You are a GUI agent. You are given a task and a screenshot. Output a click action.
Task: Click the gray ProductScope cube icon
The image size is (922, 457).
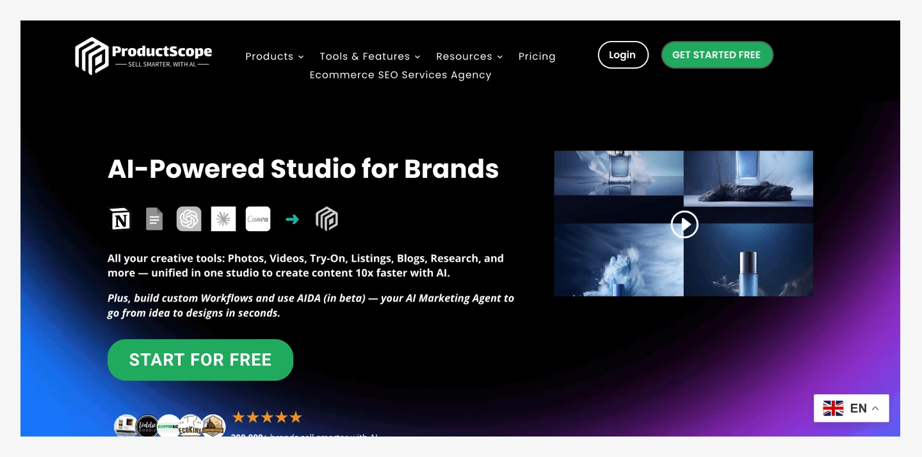pyautogui.click(x=327, y=219)
